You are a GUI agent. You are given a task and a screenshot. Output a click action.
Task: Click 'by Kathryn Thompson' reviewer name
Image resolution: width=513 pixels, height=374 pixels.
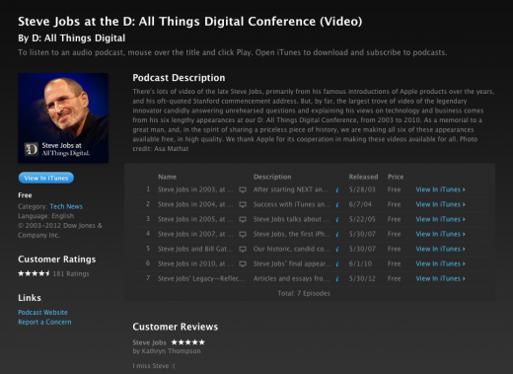point(167,351)
